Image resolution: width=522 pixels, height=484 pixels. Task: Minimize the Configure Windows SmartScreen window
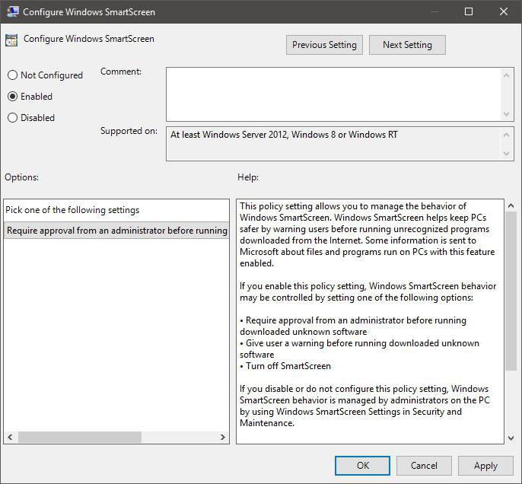(x=434, y=11)
